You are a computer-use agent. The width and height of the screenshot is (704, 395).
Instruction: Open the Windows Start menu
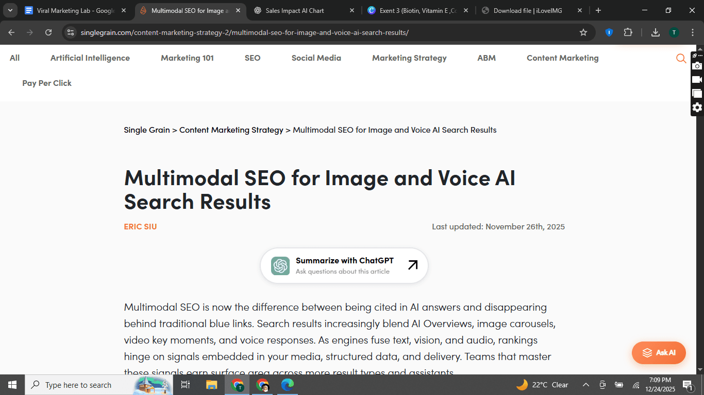[x=12, y=385]
